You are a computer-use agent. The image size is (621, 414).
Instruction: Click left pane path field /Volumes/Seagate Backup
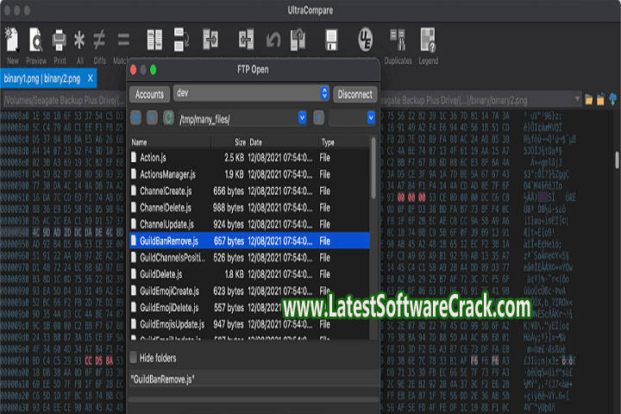point(63,100)
